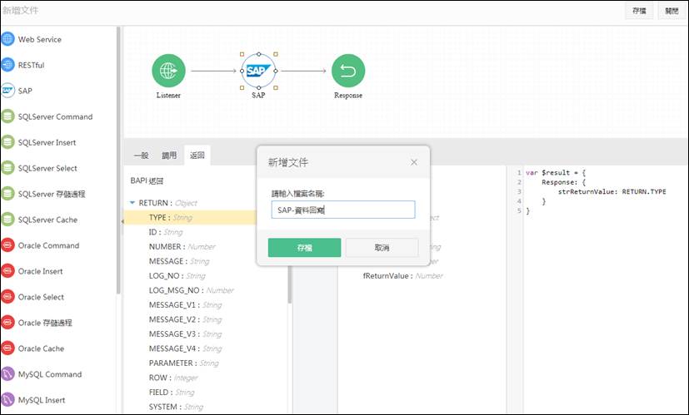Click the 'var $result = {' code line

(556, 172)
